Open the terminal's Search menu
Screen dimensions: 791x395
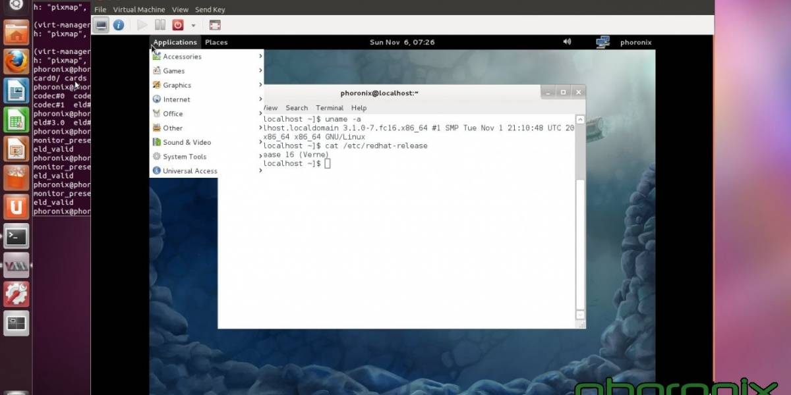[297, 108]
